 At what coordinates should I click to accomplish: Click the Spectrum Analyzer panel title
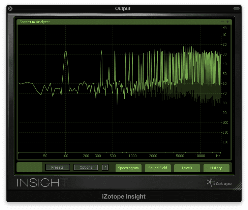click(x=35, y=22)
